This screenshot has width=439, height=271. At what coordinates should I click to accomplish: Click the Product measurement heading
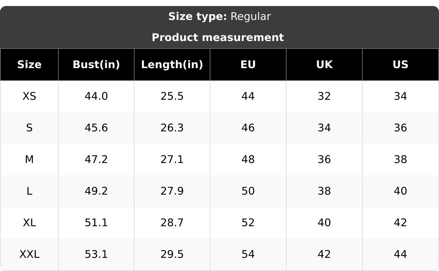(218, 37)
